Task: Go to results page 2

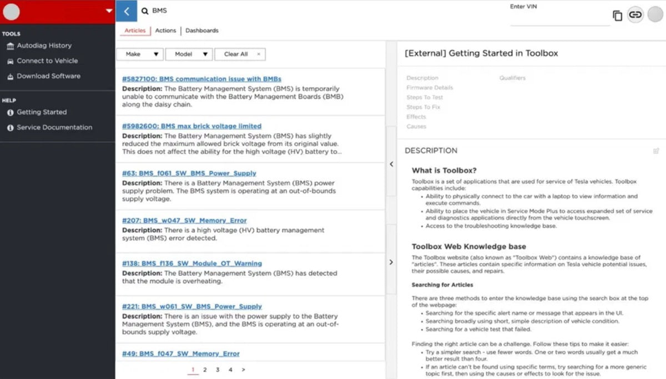Action: (x=205, y=370)
